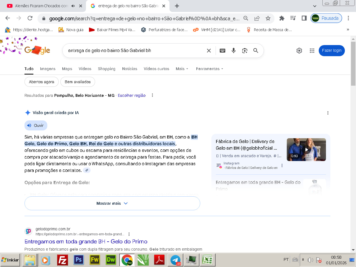This screenshot has width=356, height=267.
Task: Open the Chrome extensions puzzle icon
Action: tap(282, 18)
